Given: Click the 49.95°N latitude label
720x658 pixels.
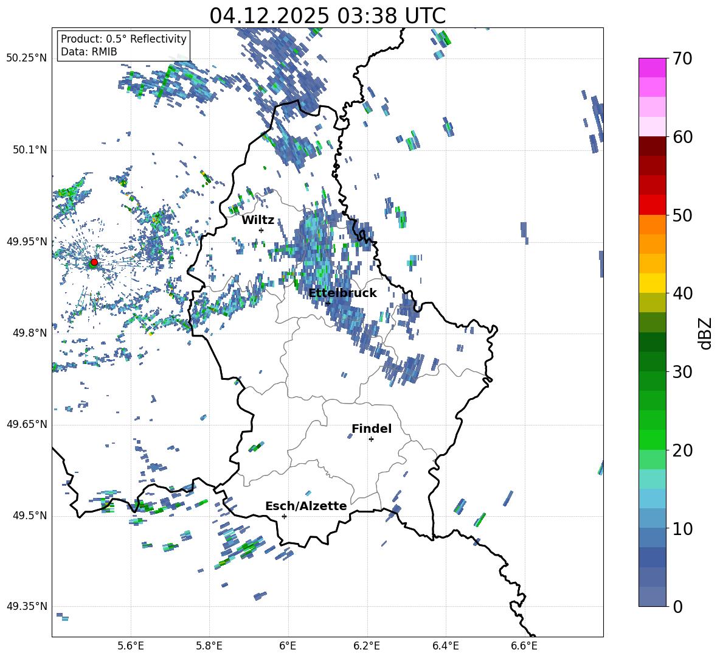Looking at the screenshot, I should pyautogui.click(x=27, y=242).
